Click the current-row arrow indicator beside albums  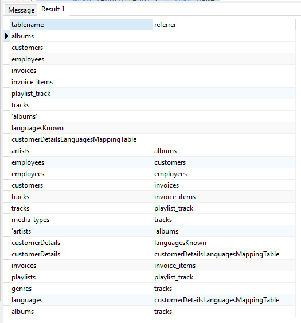6,36
